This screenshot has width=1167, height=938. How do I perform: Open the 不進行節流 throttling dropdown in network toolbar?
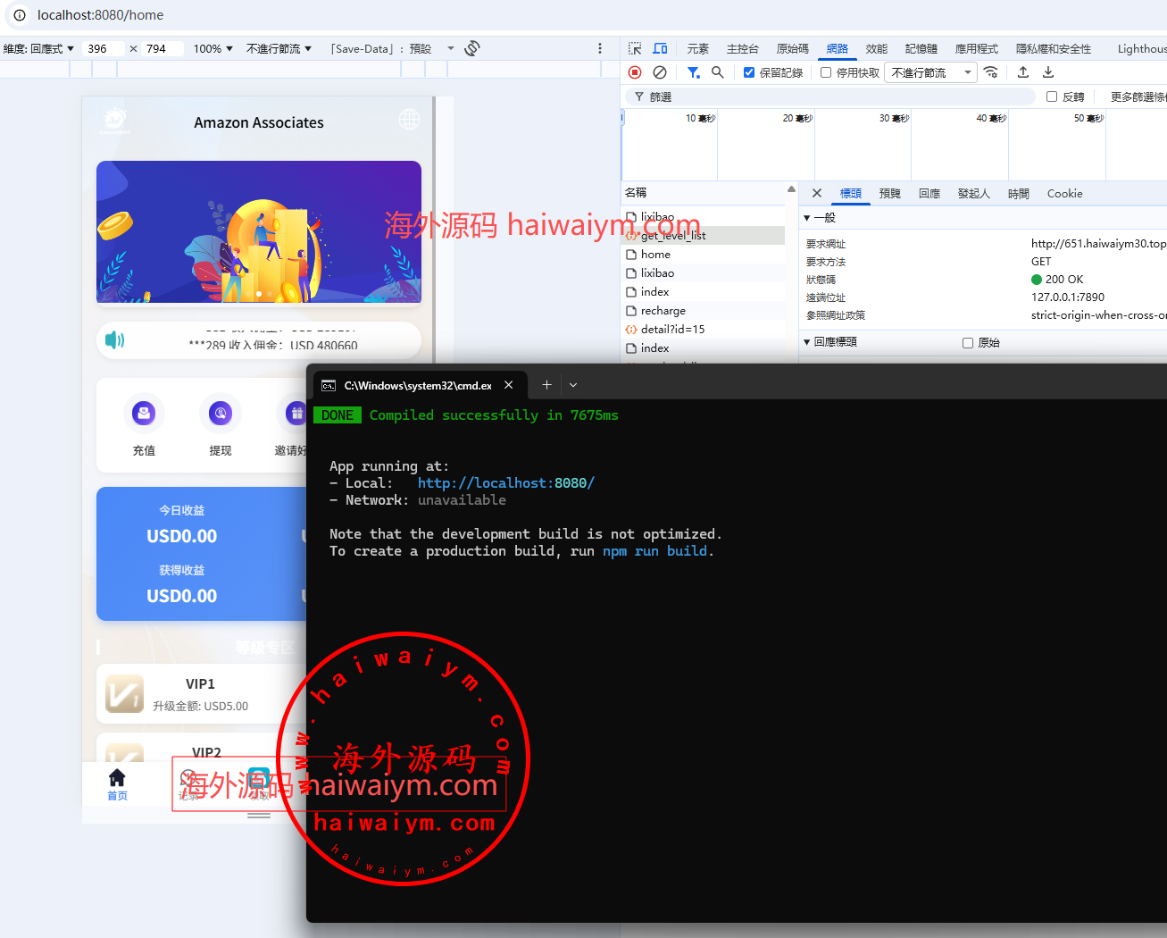point(930,72)
